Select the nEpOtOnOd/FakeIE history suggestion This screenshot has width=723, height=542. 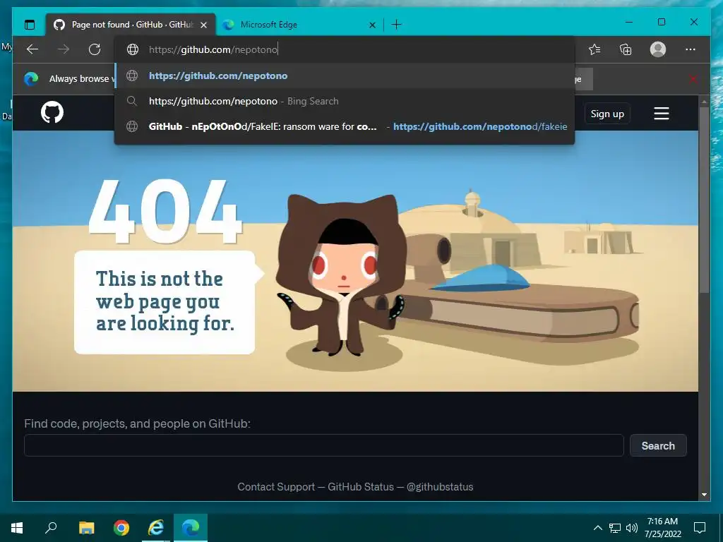click(344, 126)
